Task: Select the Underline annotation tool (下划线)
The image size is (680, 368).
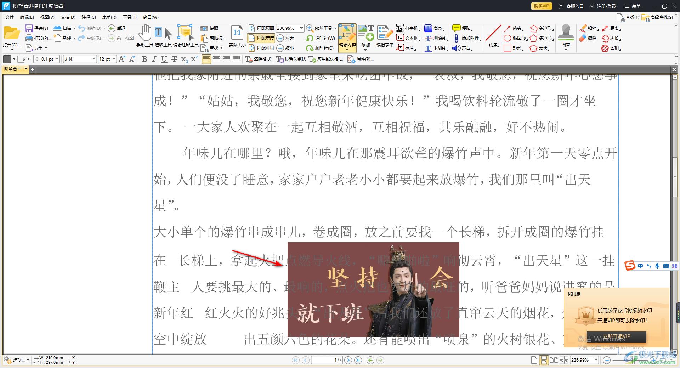Action: pos(436,48)
